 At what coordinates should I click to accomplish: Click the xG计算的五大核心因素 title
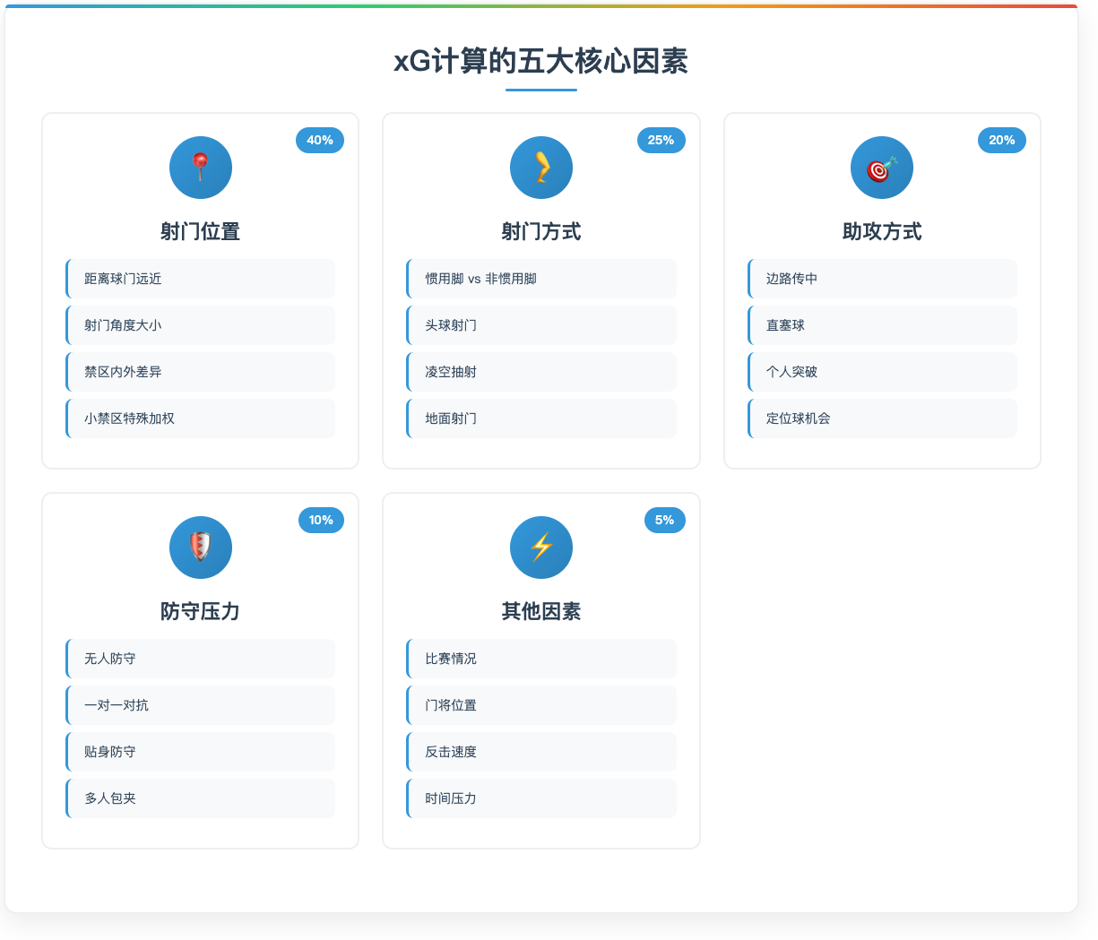pyautogui.click(x=540, y=63)
